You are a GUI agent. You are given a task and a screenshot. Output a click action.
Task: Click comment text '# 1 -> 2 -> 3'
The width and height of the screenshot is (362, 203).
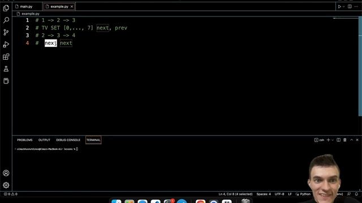click(x=55, y=20)
